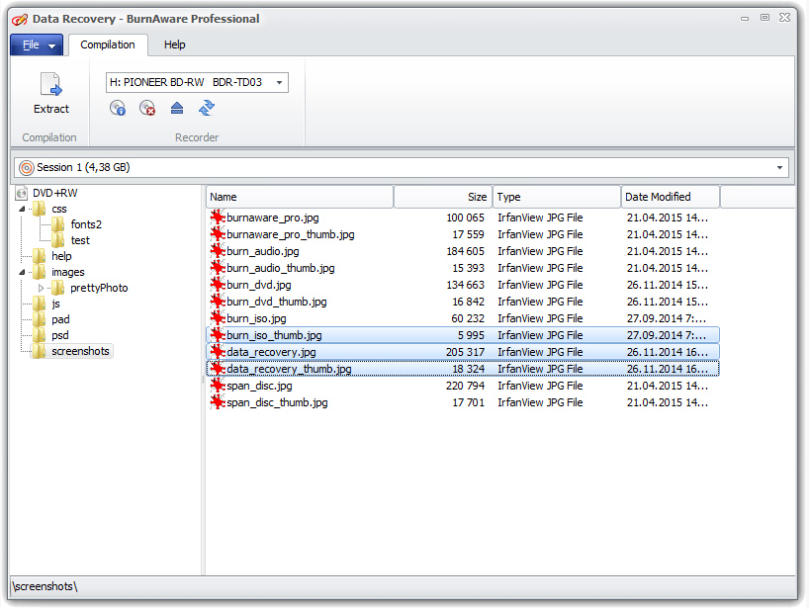Click the \screenshots\ path in status bar
This screenshot has width=809, height=609.
[x=45, y=587]
